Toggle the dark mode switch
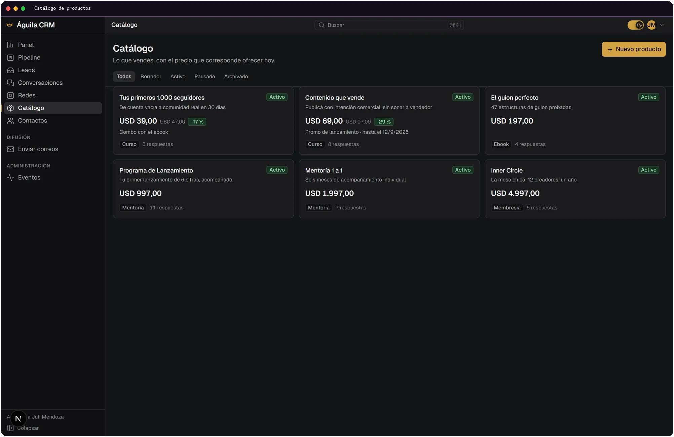674x437 pixels. point(635,25)
